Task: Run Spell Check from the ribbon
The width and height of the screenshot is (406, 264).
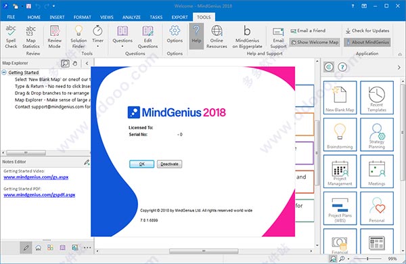Action: coord(11,37)
